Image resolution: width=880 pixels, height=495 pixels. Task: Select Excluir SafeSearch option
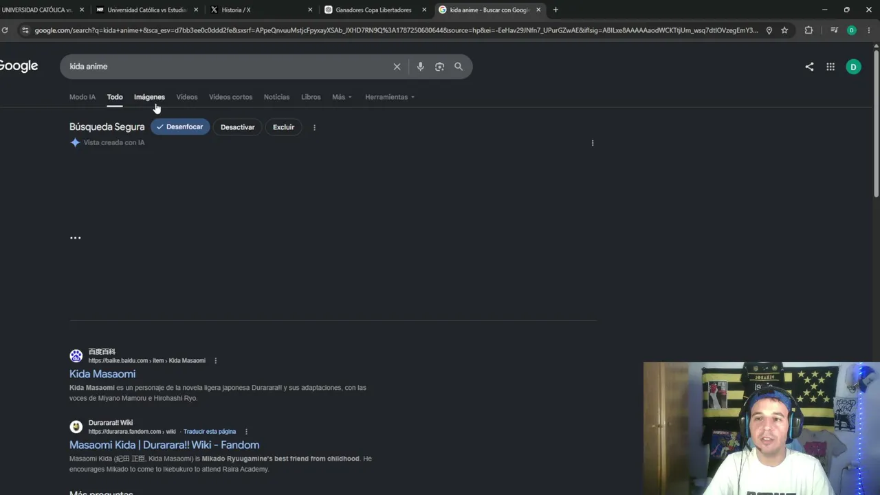tap(283, 127)
